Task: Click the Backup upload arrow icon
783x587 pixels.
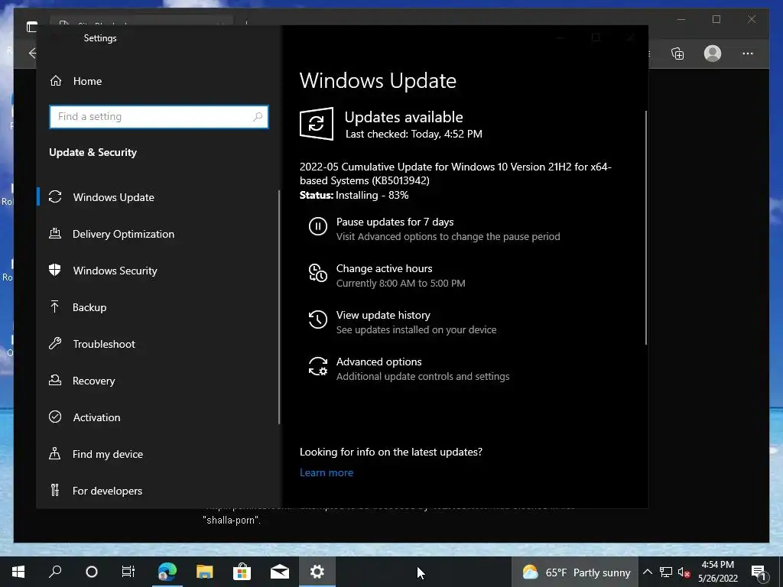Action: click(55, 306)
